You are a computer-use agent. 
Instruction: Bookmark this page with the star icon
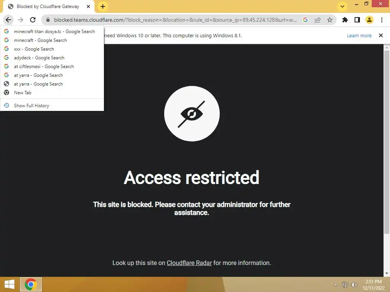pos(330,20)
